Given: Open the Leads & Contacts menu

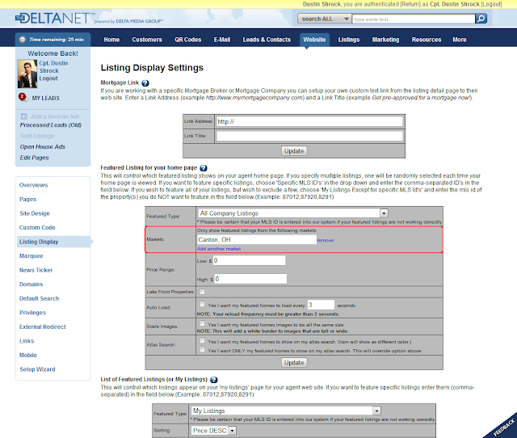Looking at the screenshot, I should [267, 40].
